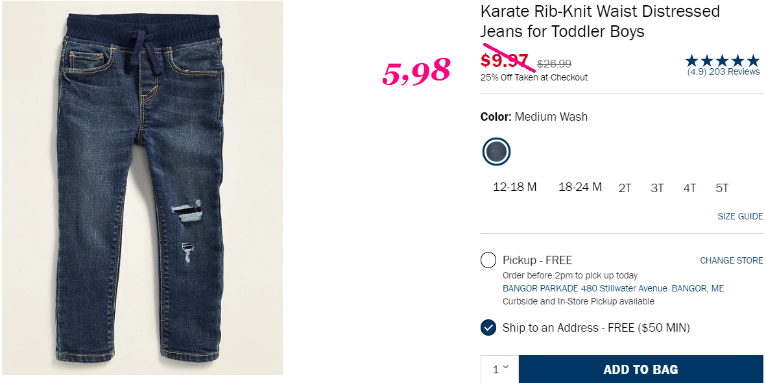This screenshot has width=766, height=383.
Task: Open the quantity dropdown showing 1
Action: coord(500,369)
